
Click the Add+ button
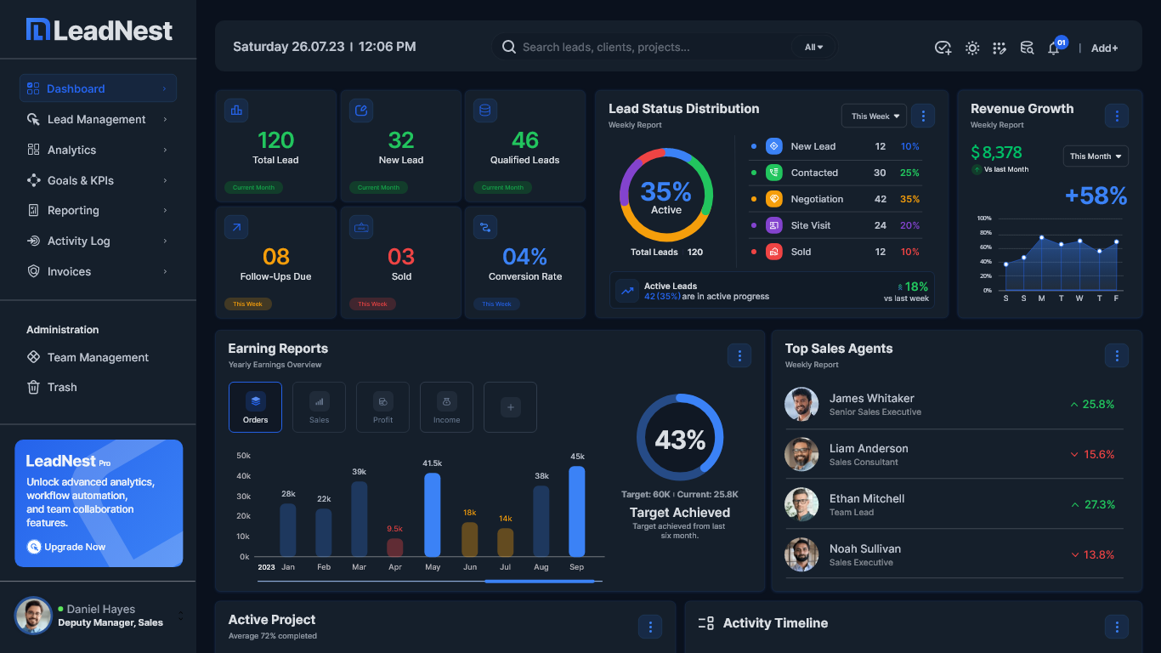[1104, 48]
